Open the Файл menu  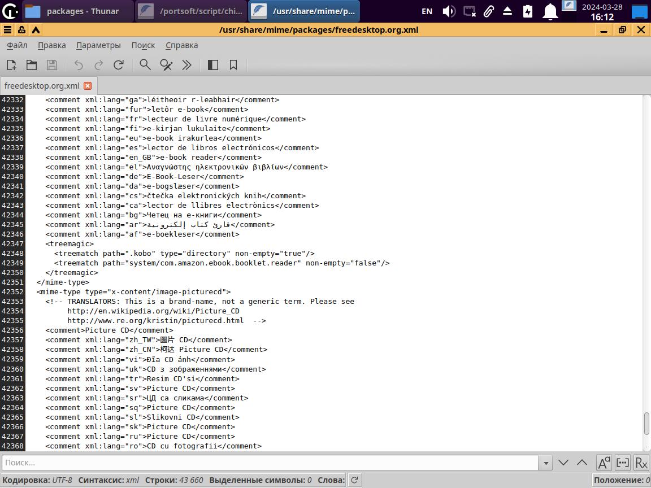tap(17, 45)
